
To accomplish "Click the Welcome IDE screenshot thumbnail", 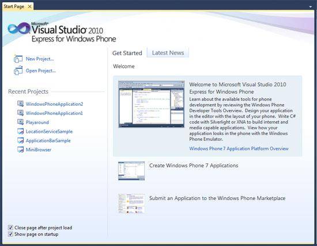I will [152, 104].
